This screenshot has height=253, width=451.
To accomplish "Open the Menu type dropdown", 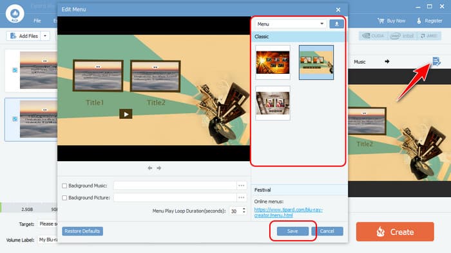I will (x=291, y=24).
